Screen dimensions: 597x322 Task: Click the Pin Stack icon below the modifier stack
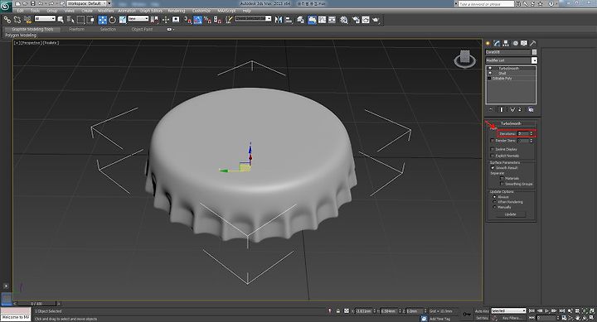pyautogui.click(x=491, y=109)
